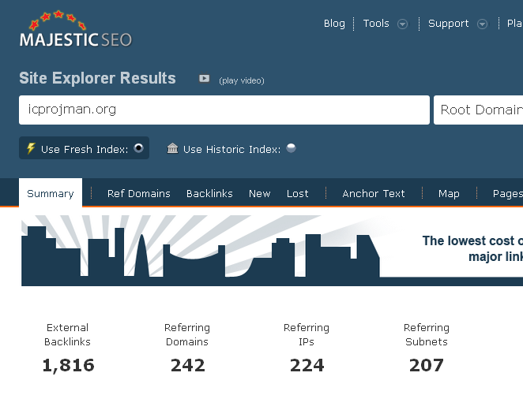Click the lightning bolt Fresh Index icon
Image resolution: width=523 pixels, height=395 pixels.
point(31,148)
